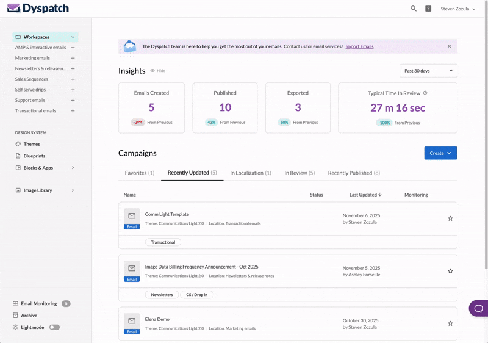
Task: Add item to Marketing emails workspace
Action: (x=73, y=58)
